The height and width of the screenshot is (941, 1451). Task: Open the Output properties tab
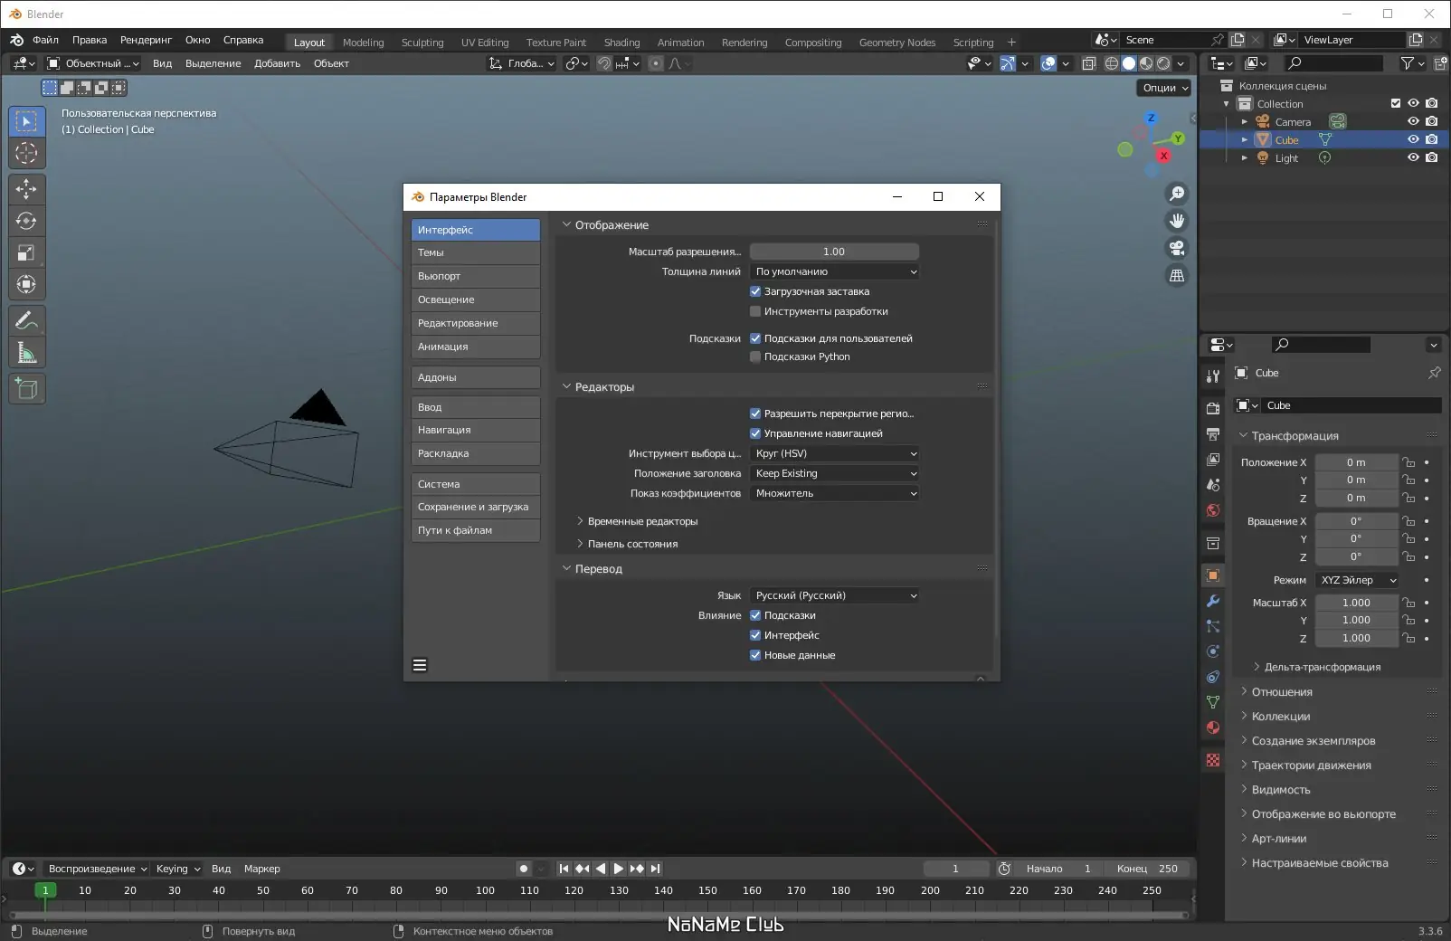(x=1213, y=434)
